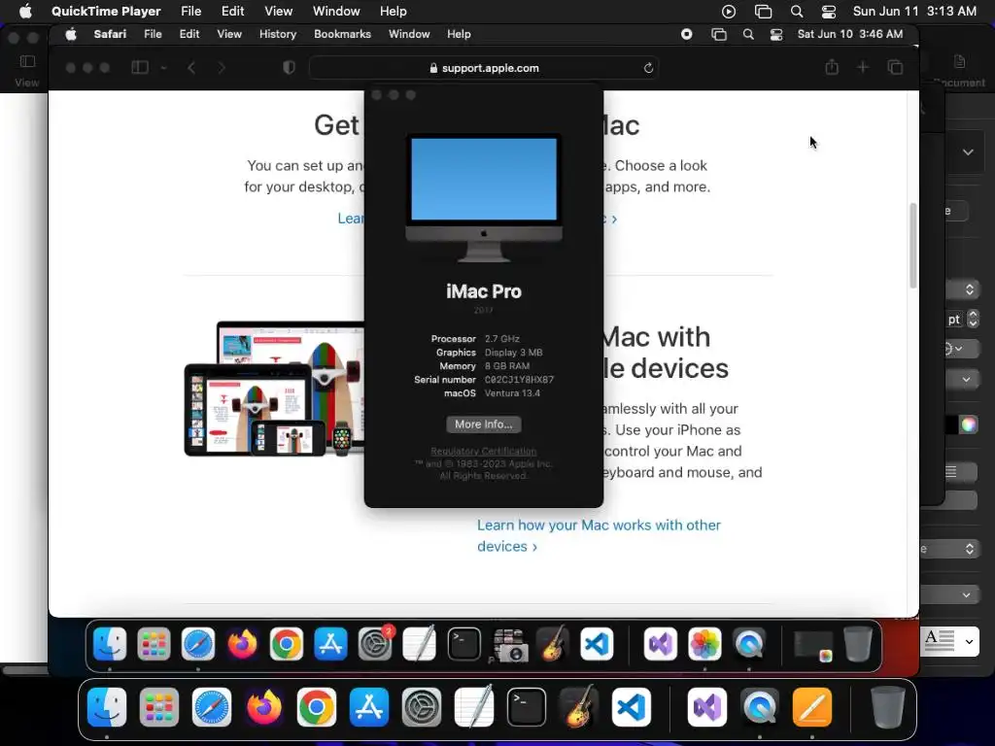
Task: Open Spotlight search in the QuickTime menu bar
Action: [x=797, y=12]
